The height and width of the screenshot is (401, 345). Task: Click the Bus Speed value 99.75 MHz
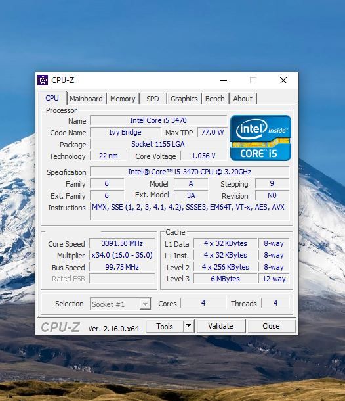tap(122, 267)
